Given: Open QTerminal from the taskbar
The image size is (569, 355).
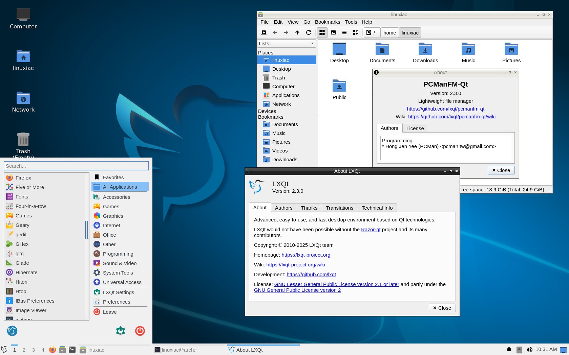Looking at the screenshot, I should [x=72, y=350].
